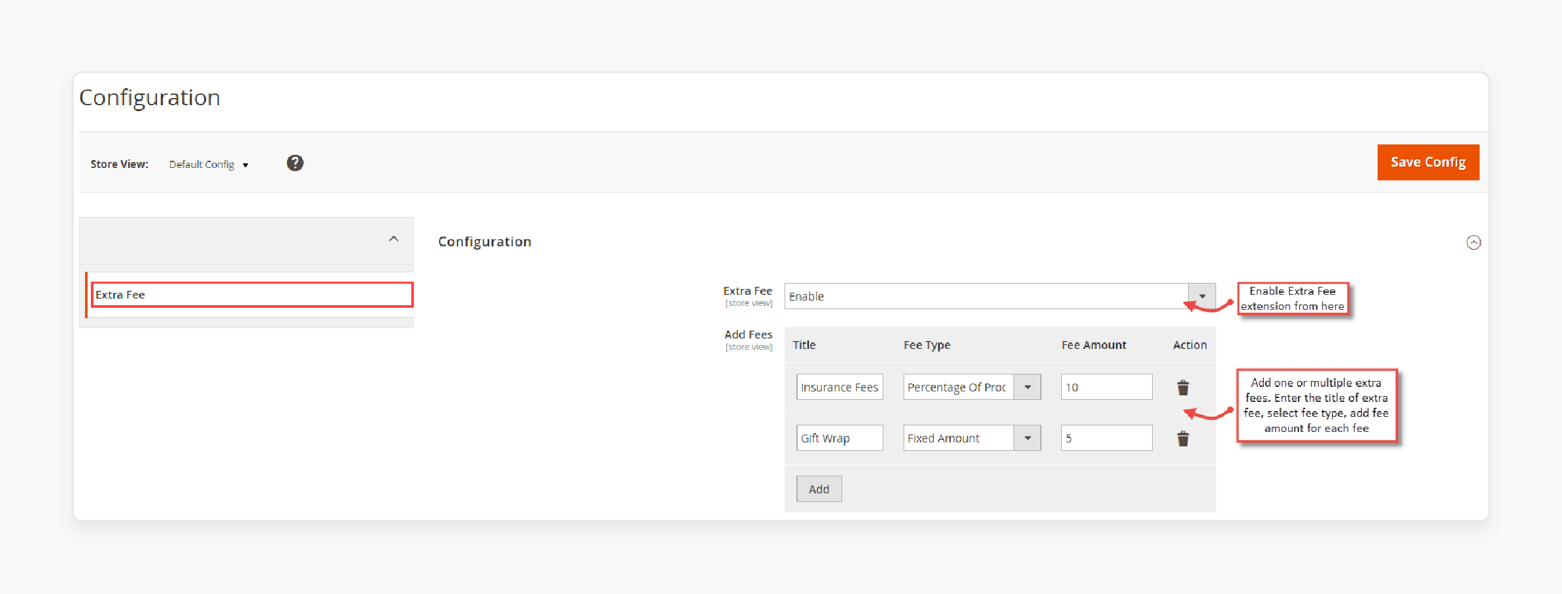Click the Title column header

pyautogui.click(x=804, y=345)
